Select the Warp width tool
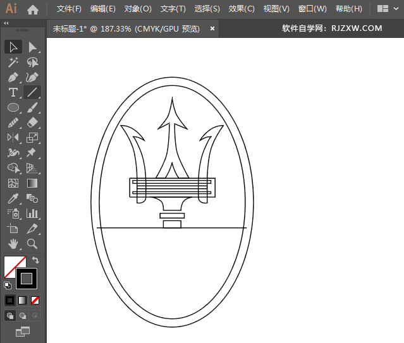 pyautogui.click(x=13, y=153)
